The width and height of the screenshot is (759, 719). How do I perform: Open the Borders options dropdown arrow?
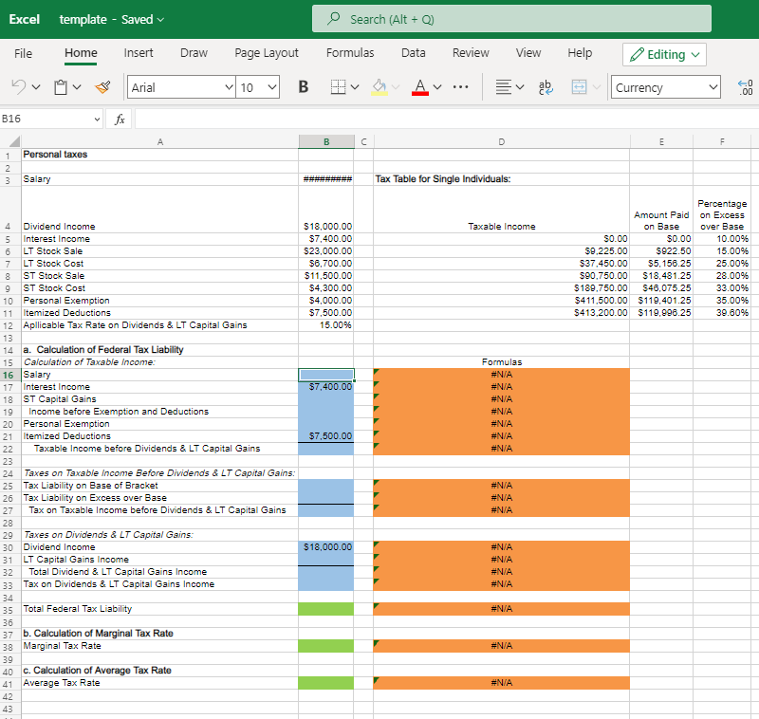pos(355,87)
